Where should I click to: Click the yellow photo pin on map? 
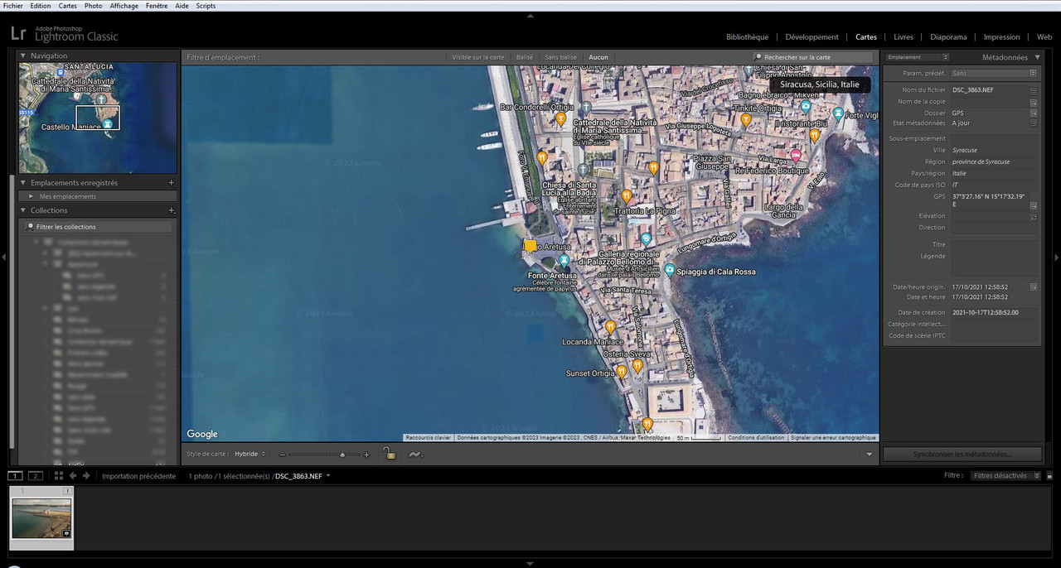pyautogui.click(x=530, y=245)
